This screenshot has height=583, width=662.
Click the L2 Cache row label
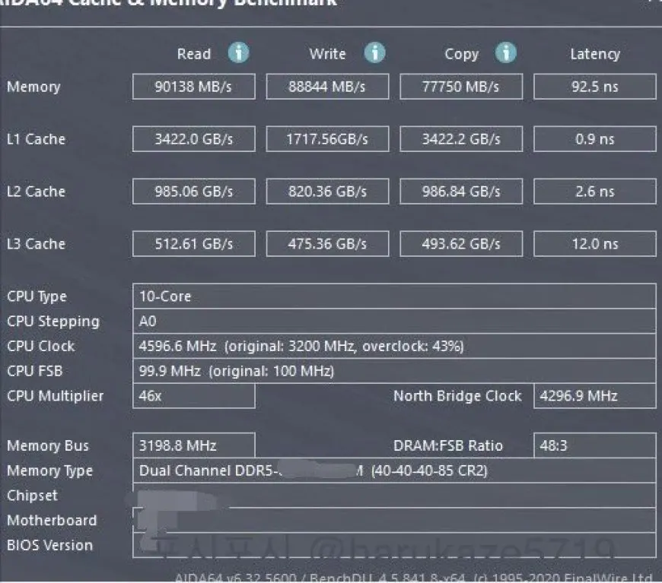(x=36, y=191)
